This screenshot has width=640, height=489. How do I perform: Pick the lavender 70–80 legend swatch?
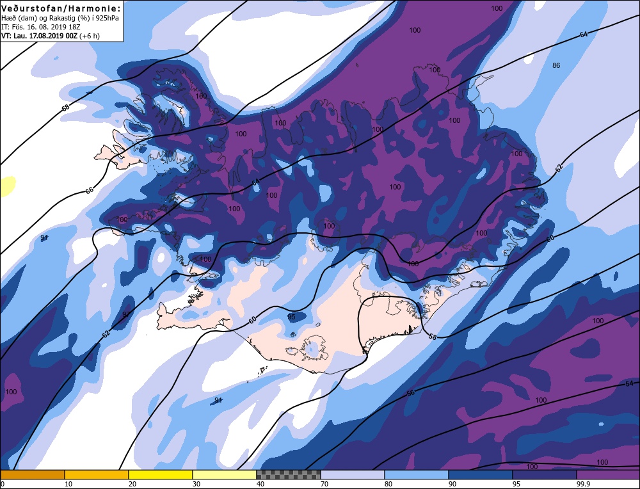click(352, 474)
